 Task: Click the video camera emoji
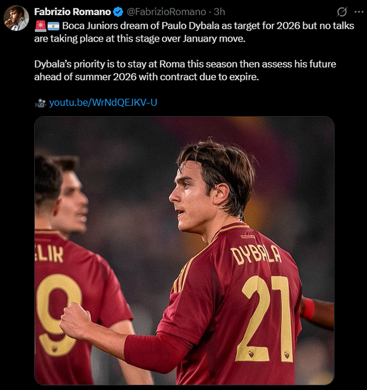[x=40, y=103]
